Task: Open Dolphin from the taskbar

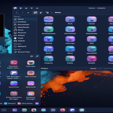Action: click(72, 110)
